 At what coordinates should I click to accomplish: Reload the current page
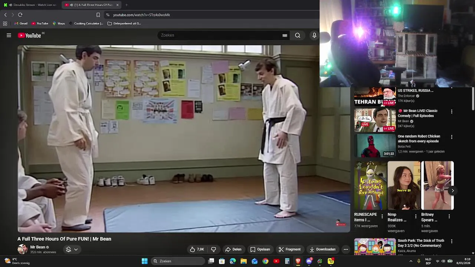(20, 15)
